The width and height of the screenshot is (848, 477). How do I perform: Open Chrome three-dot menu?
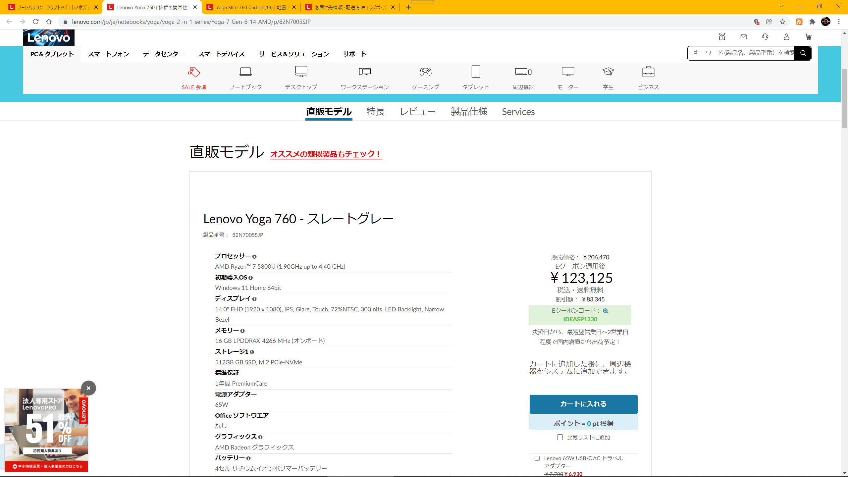coord(839,22)
